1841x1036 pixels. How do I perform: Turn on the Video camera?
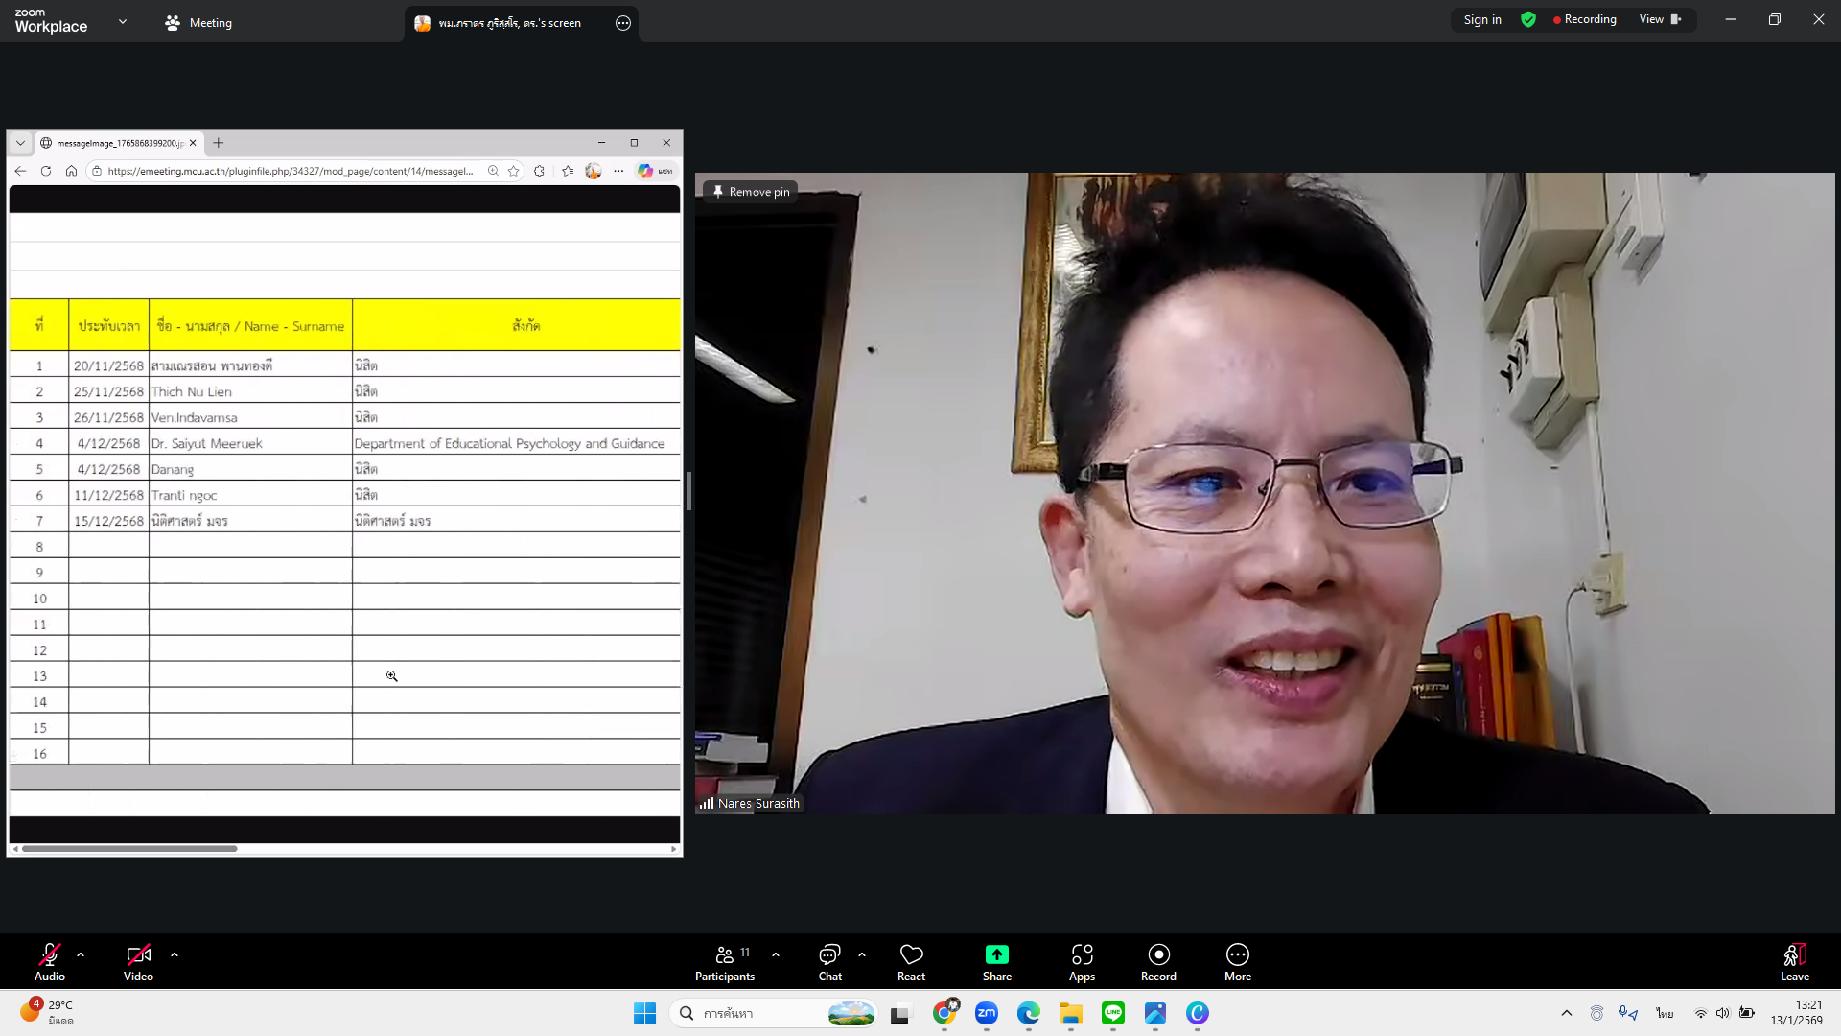click(138, 962)
